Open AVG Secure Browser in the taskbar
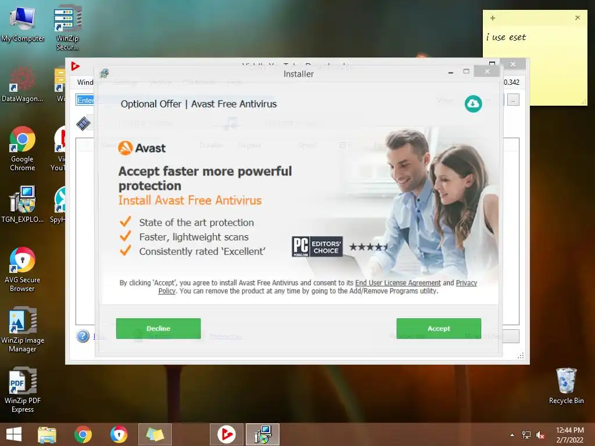 coord(119,434)
